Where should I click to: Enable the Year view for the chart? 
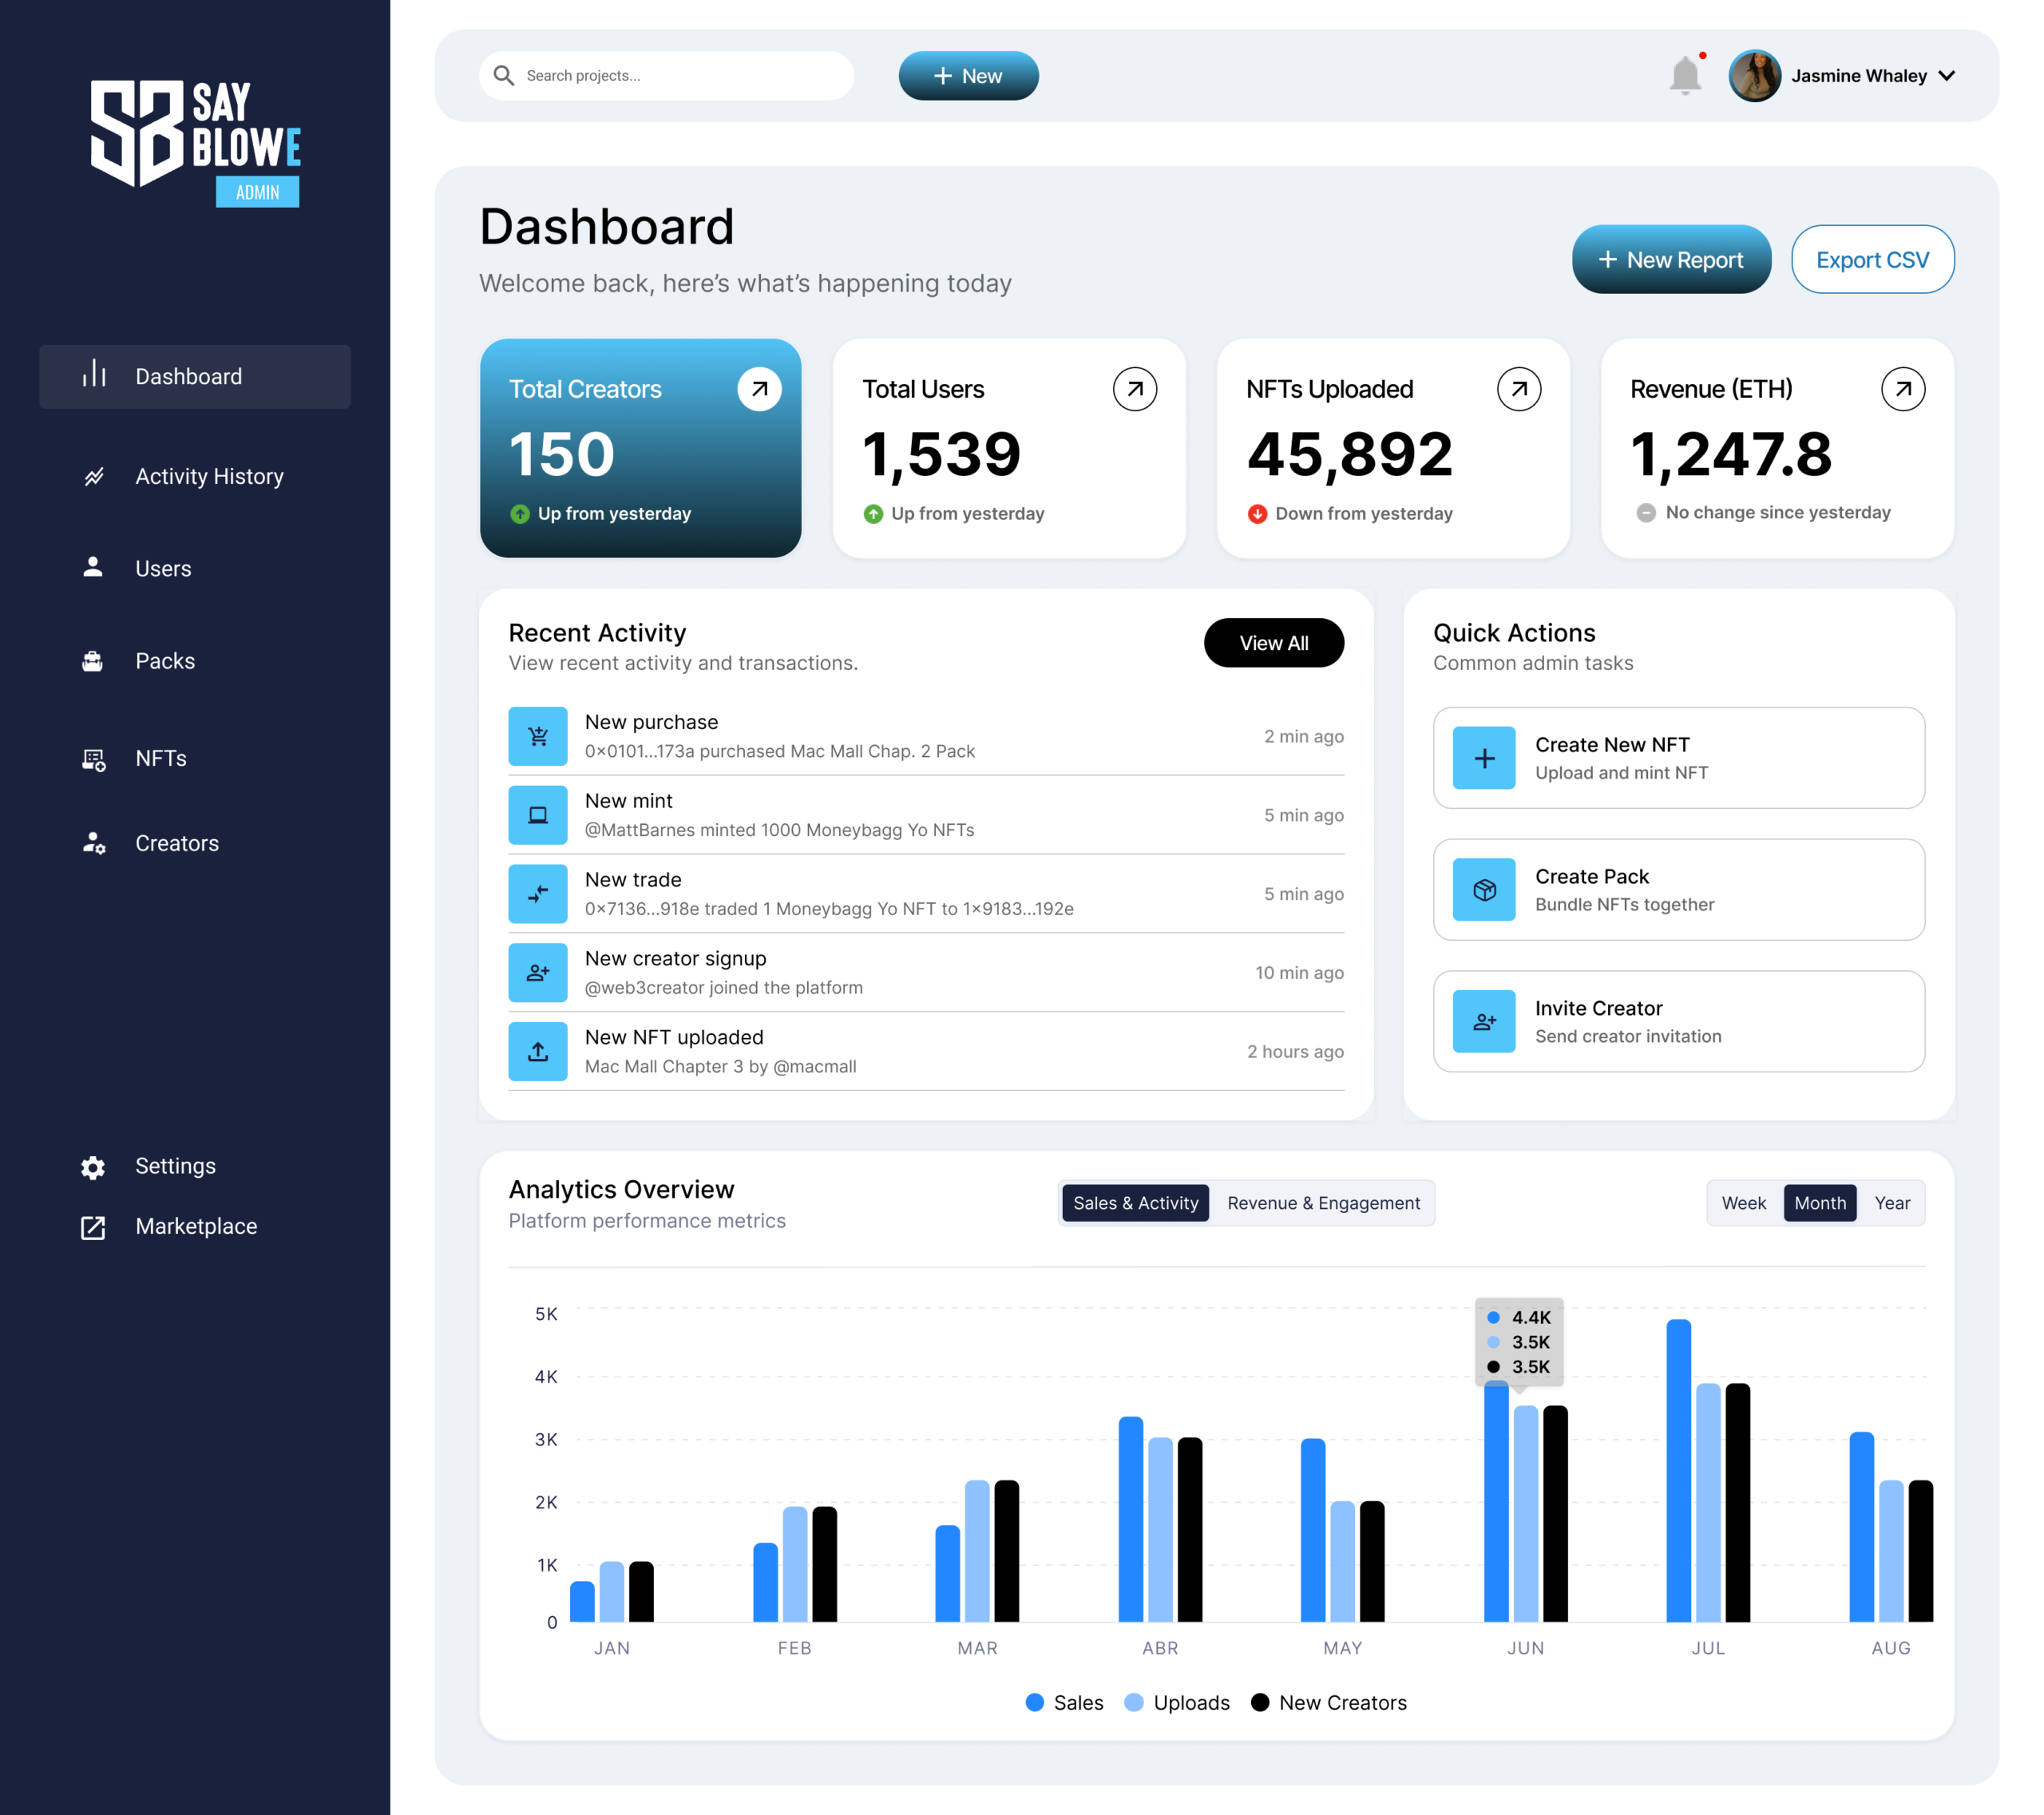[x=1892, y=1203]
